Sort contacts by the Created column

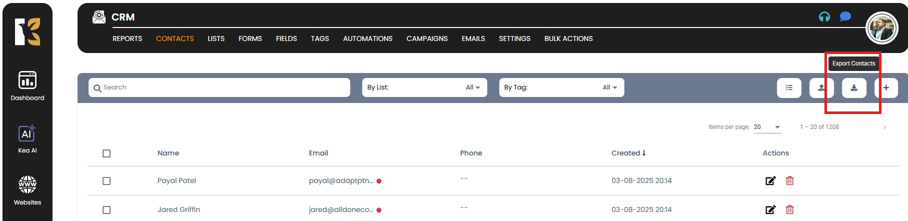[x=628, y=153]
